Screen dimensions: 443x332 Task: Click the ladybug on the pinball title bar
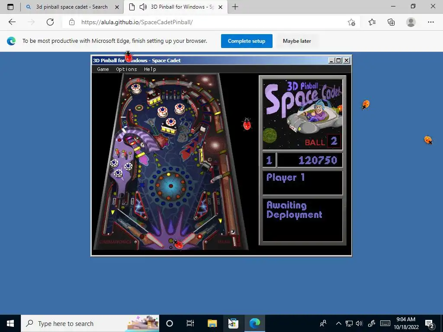click(x=128, y=57)
